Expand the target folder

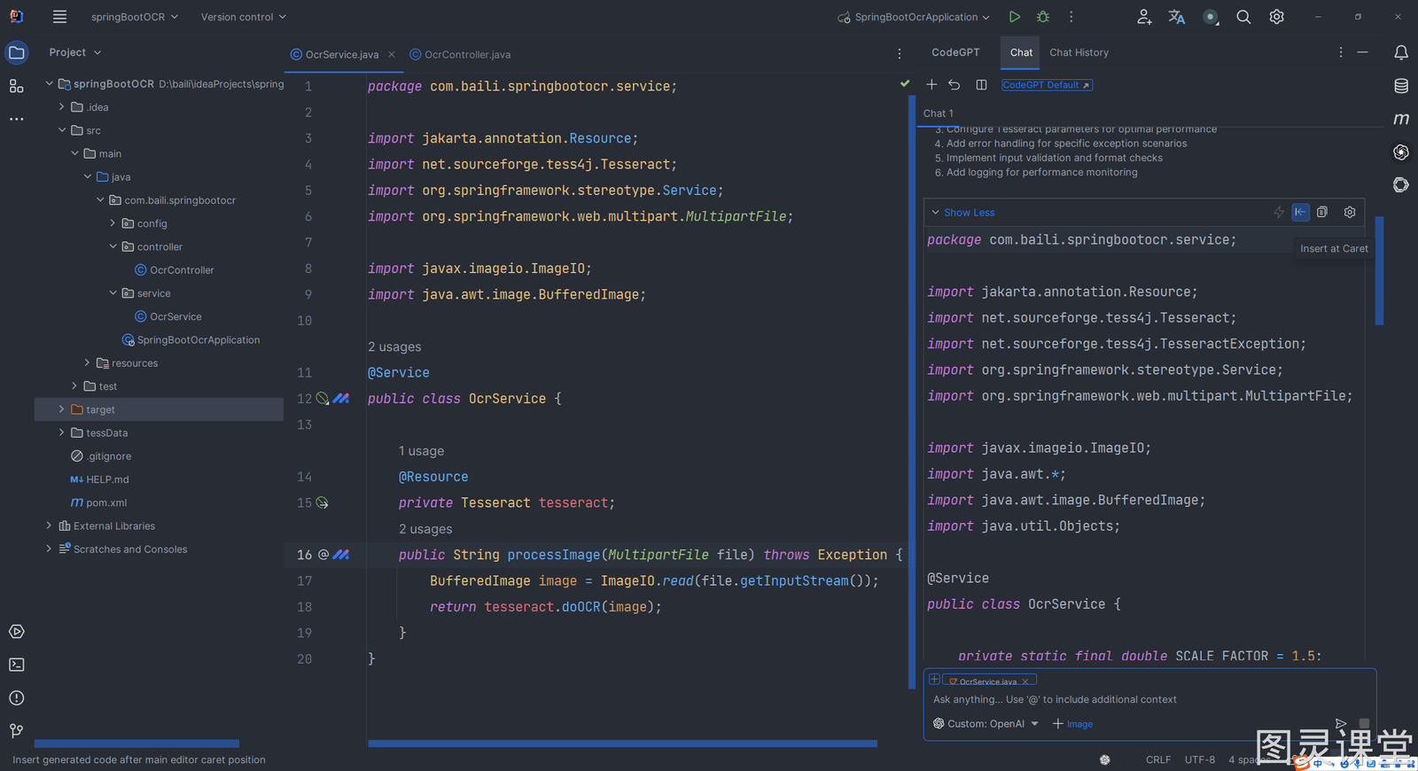61,409
